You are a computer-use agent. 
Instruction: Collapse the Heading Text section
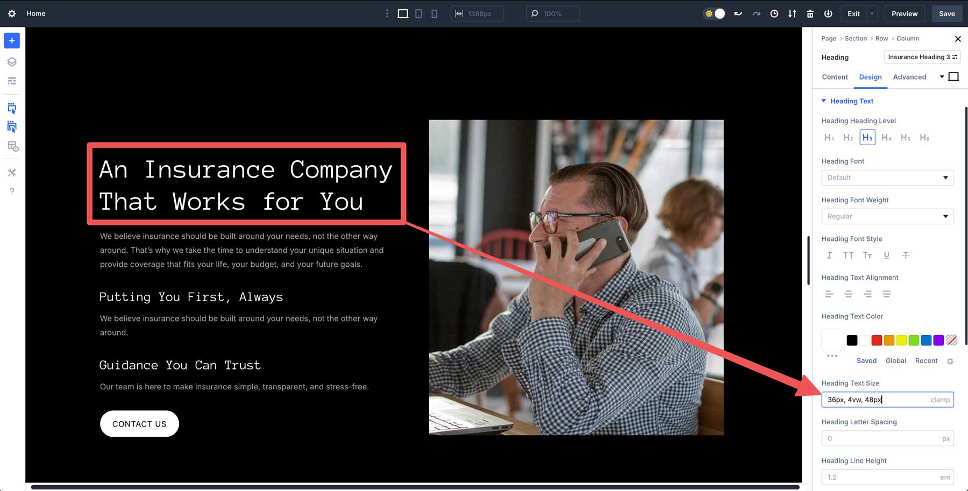[824, 101]
